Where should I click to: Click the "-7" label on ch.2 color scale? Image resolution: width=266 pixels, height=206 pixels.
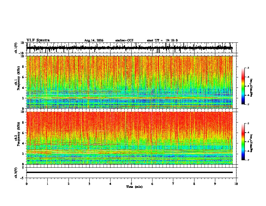tap(248, 160)
